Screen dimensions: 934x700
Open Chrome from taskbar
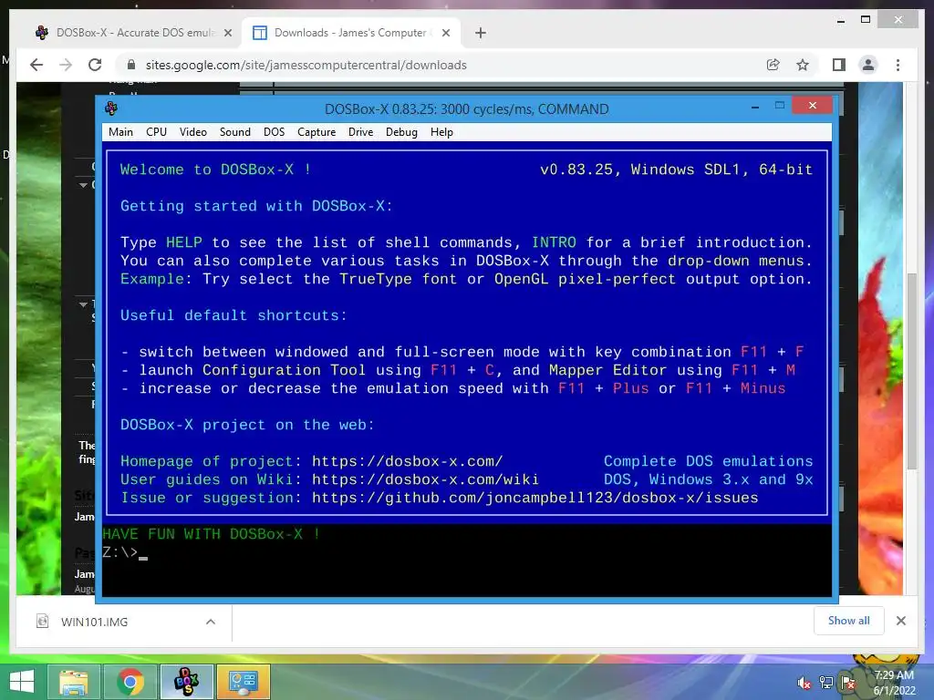pyautogui.click(x=130, y=682)
